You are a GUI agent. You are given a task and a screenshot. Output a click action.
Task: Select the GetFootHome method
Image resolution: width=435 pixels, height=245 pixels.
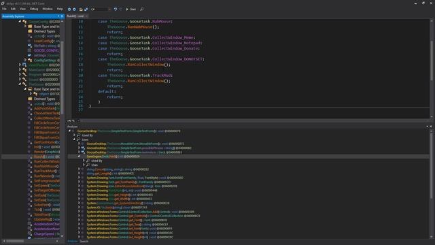(x=46, y=142)
